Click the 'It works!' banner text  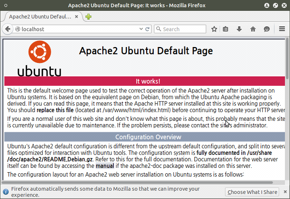coord(148,81)
